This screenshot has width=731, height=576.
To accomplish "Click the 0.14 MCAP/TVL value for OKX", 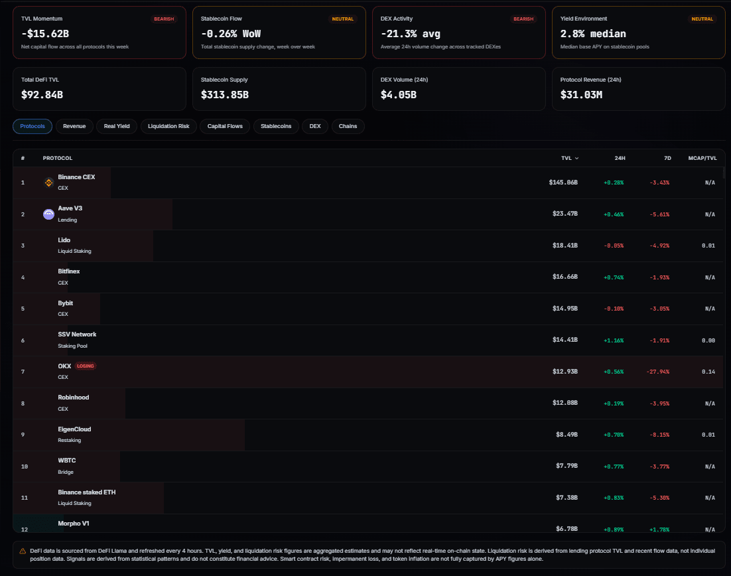I will (x=708, y=372).
